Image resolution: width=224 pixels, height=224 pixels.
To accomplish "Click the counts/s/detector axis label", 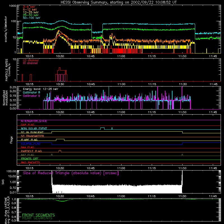I will click(6, 29).
